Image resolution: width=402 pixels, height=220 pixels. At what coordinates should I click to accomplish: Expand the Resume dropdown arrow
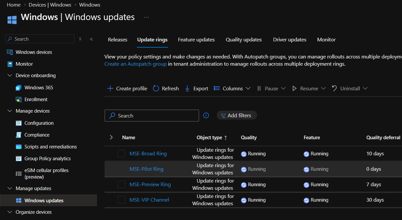(324, 88)
